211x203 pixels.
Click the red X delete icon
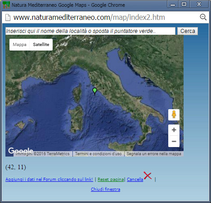pos(148,175)
